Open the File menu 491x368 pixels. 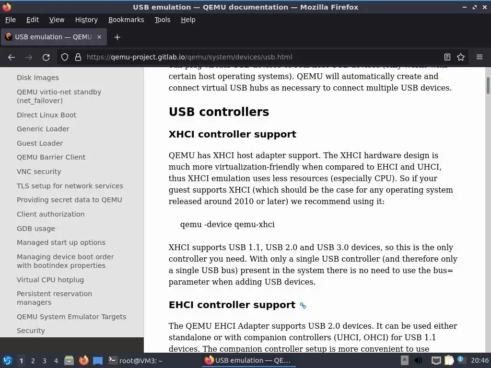pos(11,20)
